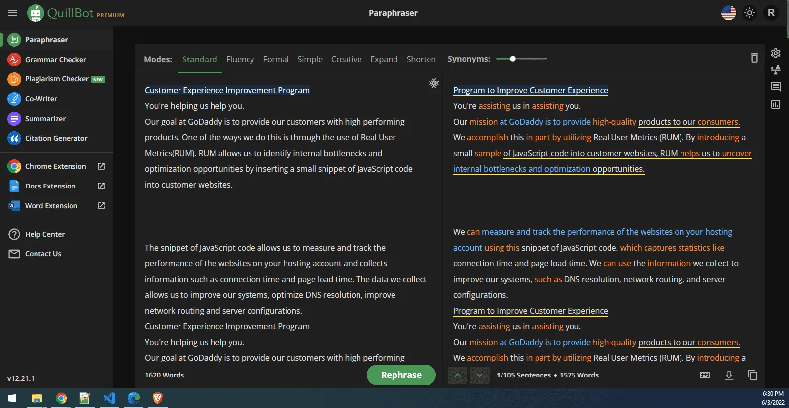The width and height of the screenshot is (789, 408).
Task: Copy the full paraphrased text
Action: (753, 375)
